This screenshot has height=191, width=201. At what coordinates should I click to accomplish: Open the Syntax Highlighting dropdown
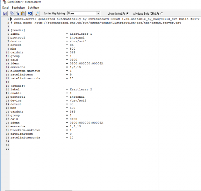pos(98,13)
